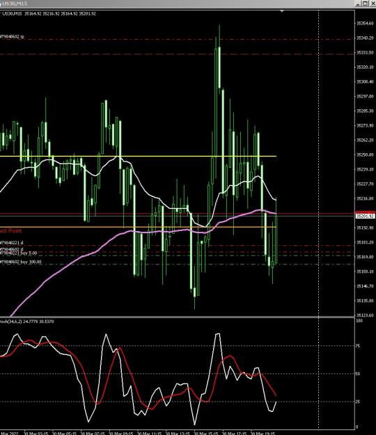The width and height of the screenshot is (376, 435).
Task: Click the US30,M15 window title icon
Action: 1,3
